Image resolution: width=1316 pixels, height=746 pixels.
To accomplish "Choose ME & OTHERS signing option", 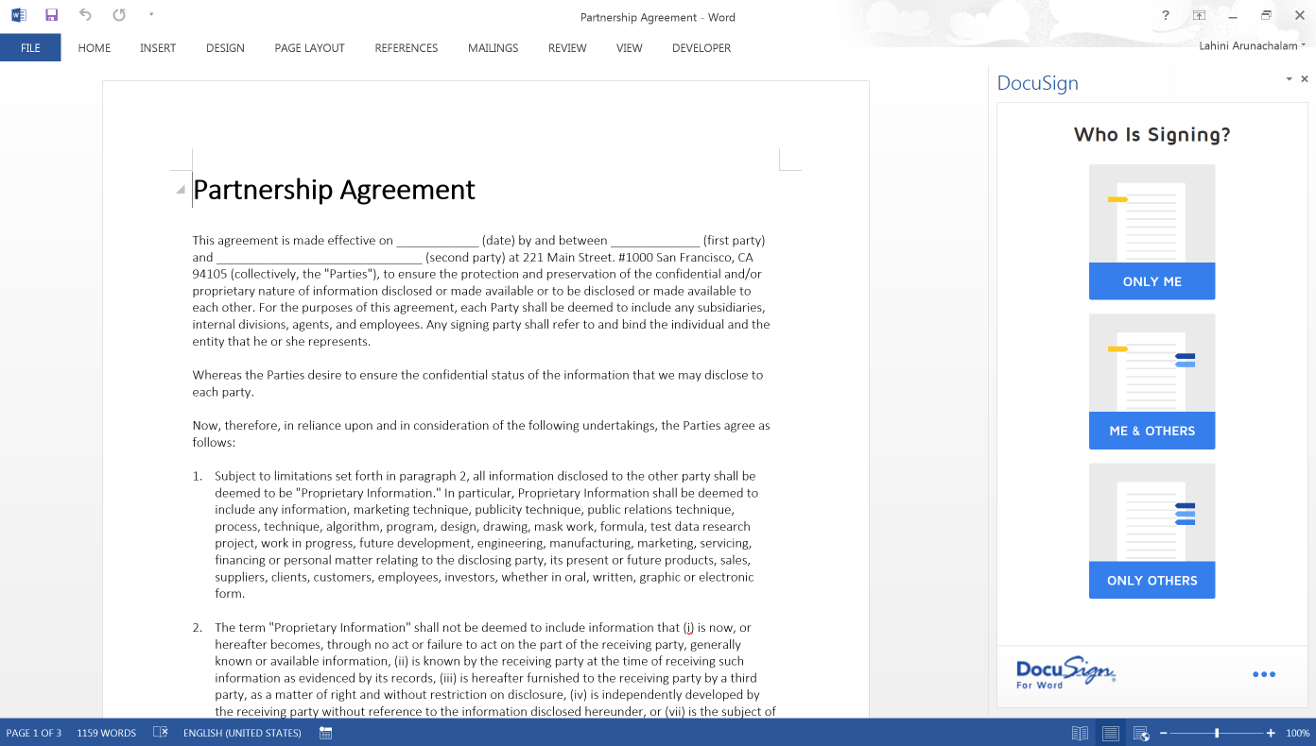I will tap(1152, 431).
